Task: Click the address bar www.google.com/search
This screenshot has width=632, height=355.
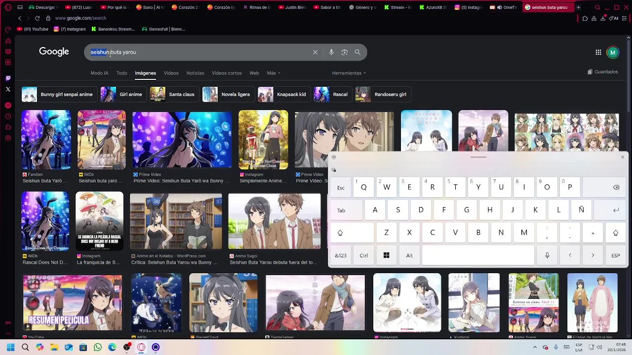Action: pos(80,18)
